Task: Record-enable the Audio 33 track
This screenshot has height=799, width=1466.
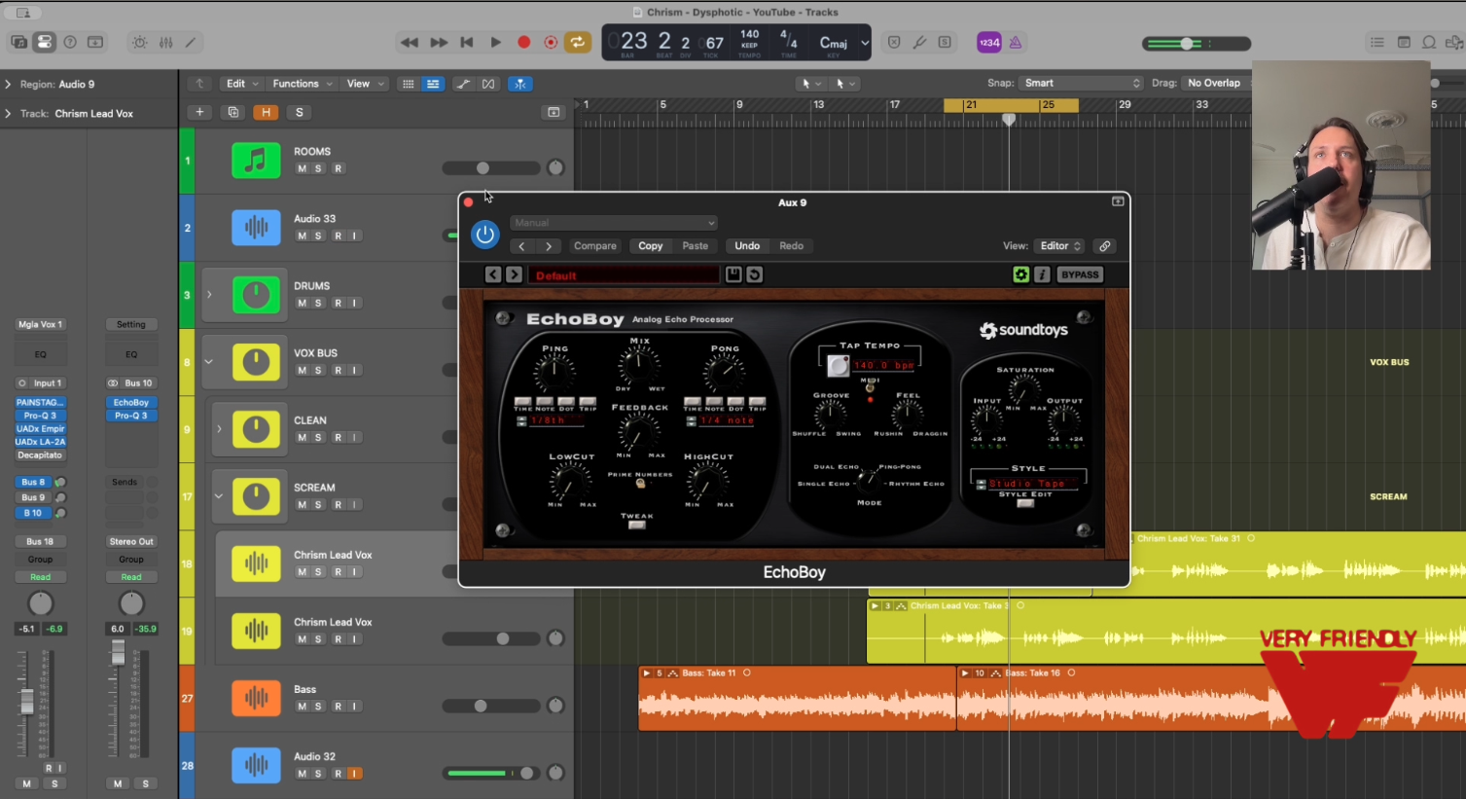Action: pyautogui.click(x=338, y=236)
